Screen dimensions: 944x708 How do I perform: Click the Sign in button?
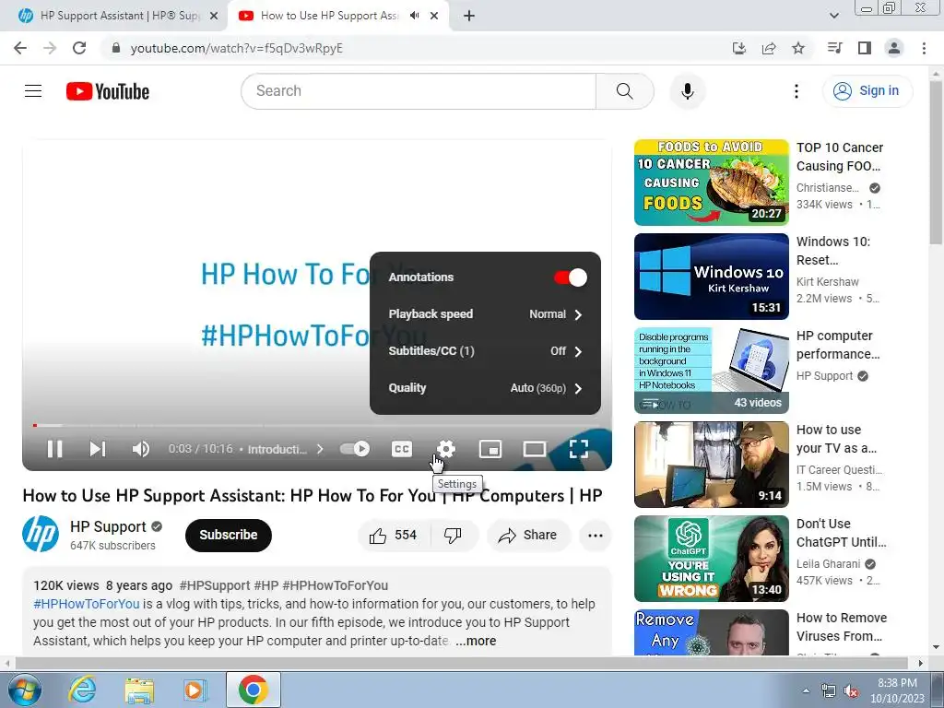867,91
